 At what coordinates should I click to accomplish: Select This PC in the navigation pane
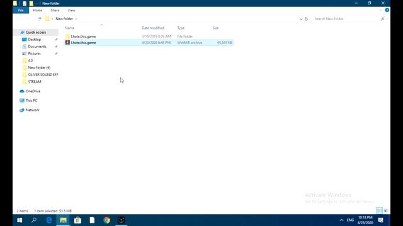tap(31, 100)
